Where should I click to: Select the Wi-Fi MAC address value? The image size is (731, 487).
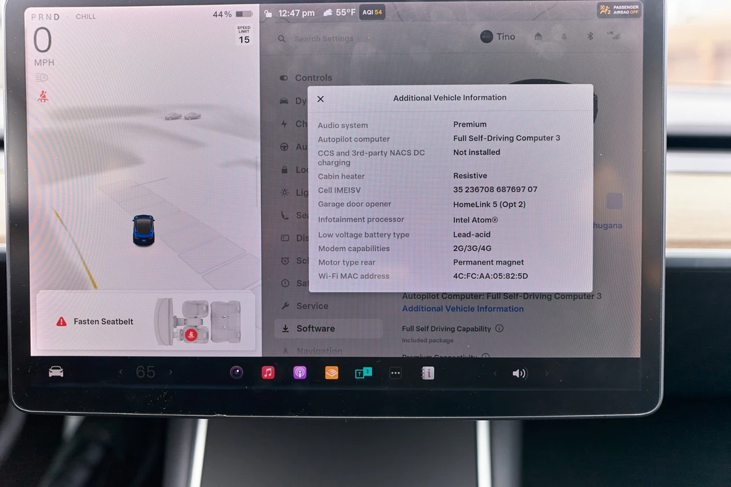[x=490, y=276]
